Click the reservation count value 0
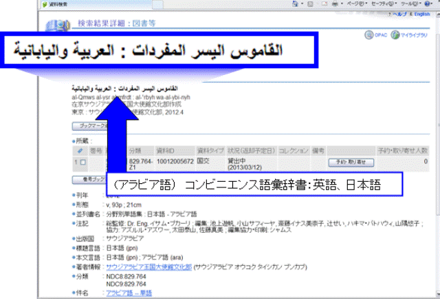The image size is (440, 299). click(x=426, y=161)
